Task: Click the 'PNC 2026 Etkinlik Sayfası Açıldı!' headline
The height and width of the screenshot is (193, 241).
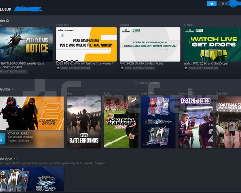Action: [x=141, y=63]
